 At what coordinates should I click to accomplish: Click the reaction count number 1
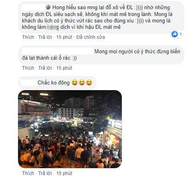click(181, 34)
